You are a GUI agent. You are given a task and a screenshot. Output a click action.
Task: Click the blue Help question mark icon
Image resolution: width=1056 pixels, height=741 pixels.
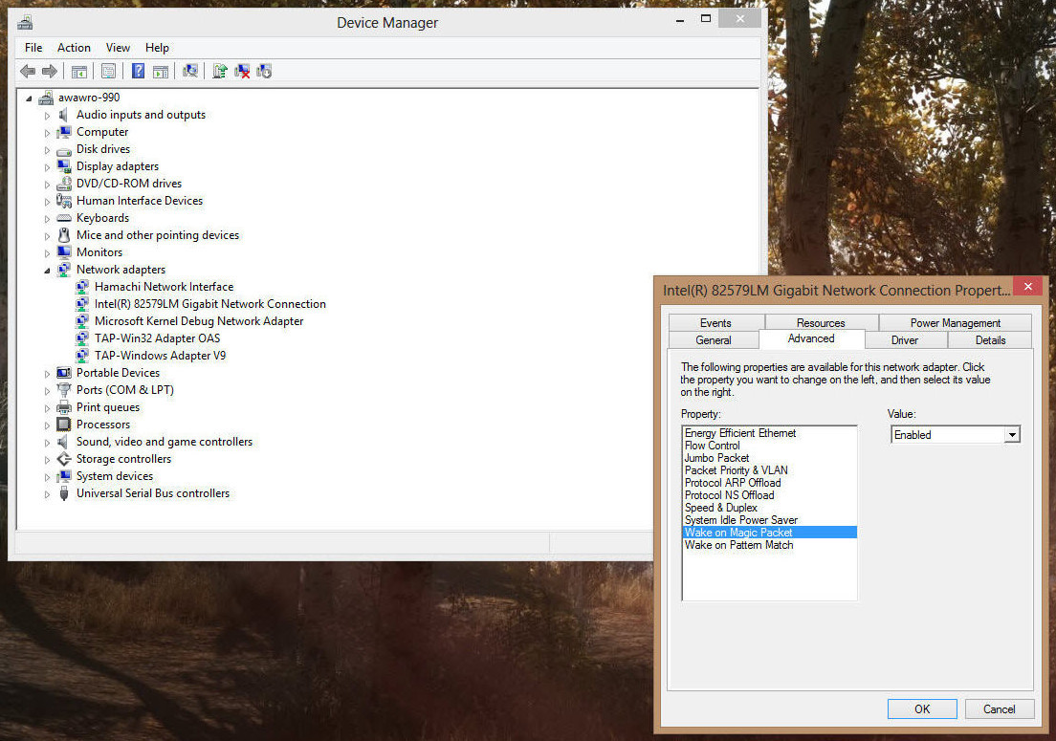pos(138,71)
